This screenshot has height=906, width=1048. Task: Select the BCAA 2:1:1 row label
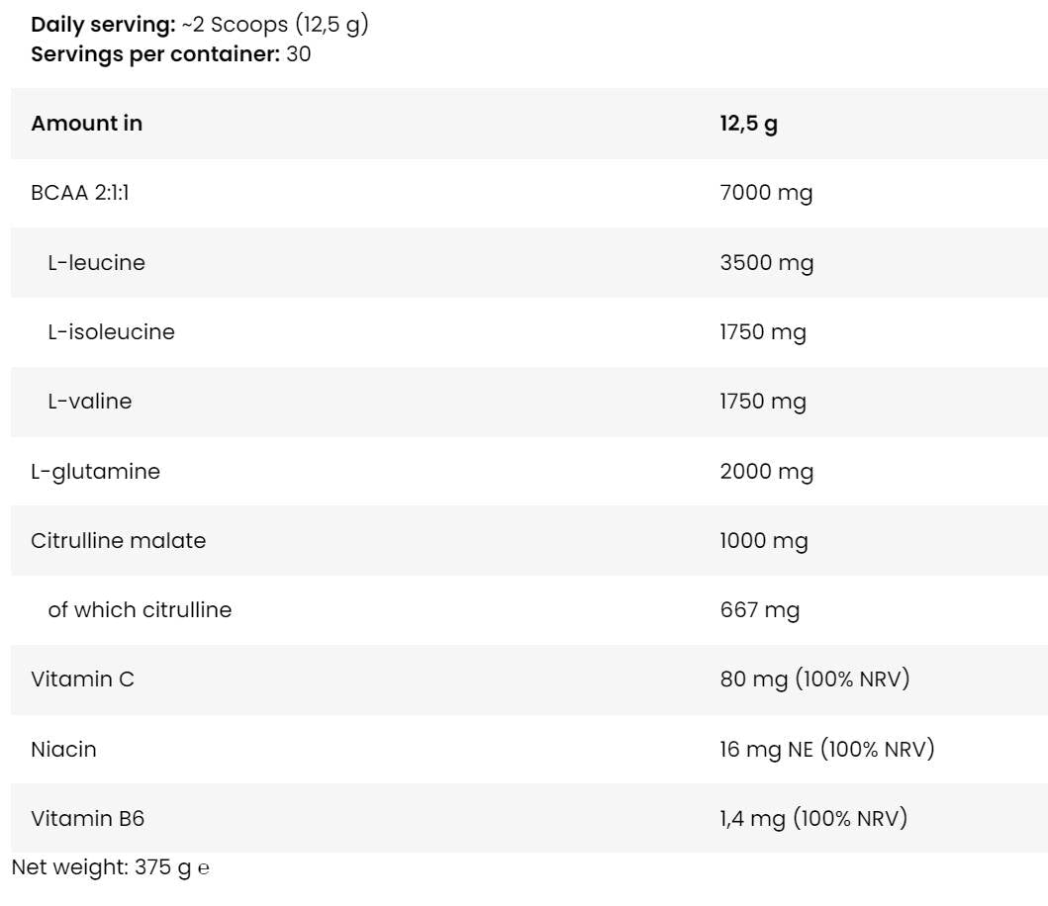[80, 193]
